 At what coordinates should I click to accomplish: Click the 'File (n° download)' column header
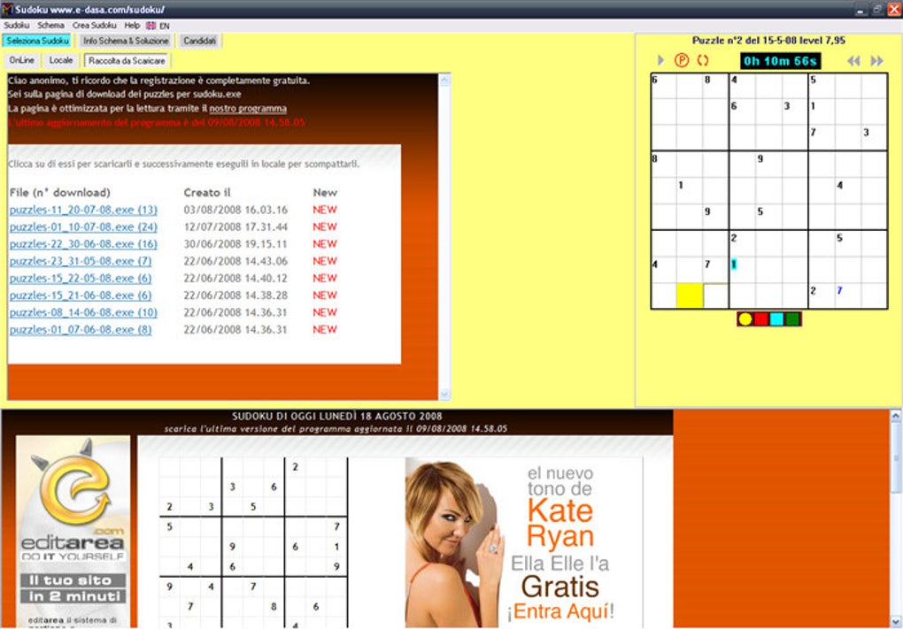60,192
